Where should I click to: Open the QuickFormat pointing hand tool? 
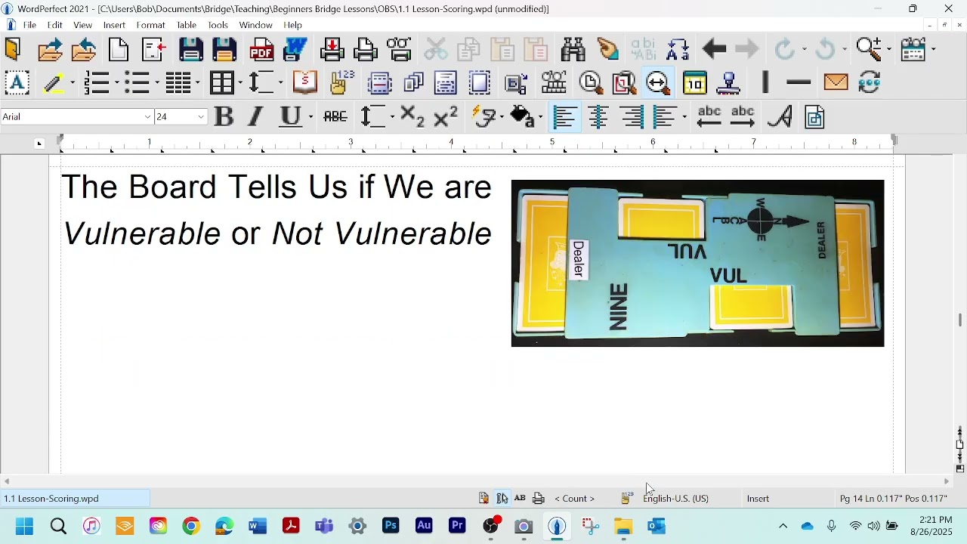click(x=608, y=50)
